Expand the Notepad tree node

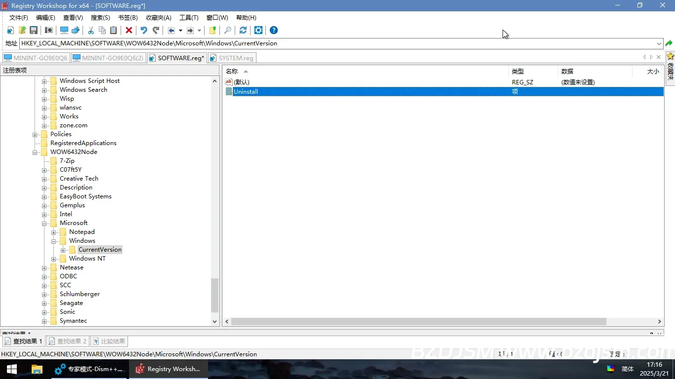point(54,232)
